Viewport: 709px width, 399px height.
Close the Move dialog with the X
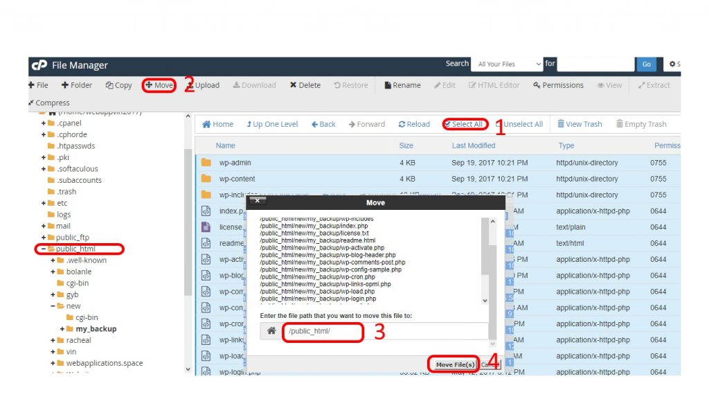258,200
